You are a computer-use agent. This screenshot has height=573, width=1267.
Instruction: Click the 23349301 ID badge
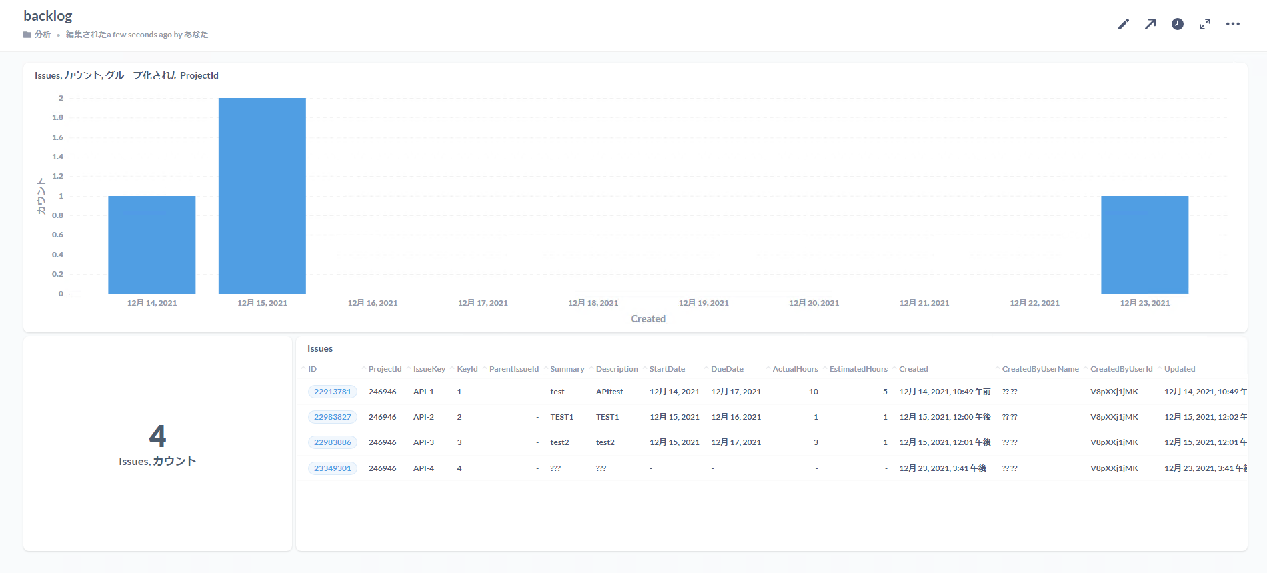[332, 468]
